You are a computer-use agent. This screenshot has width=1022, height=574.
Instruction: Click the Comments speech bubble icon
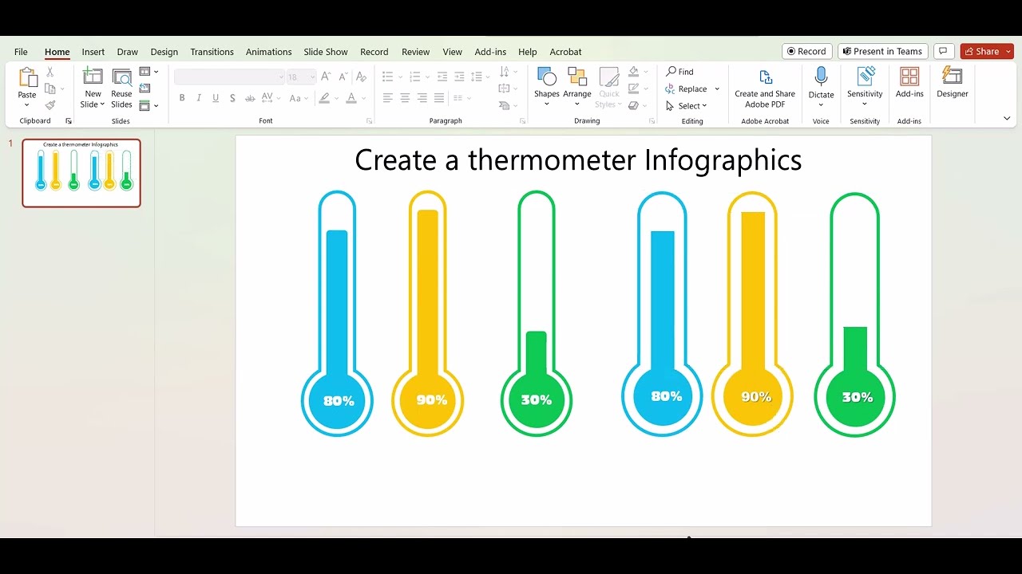tap(944, 51)
